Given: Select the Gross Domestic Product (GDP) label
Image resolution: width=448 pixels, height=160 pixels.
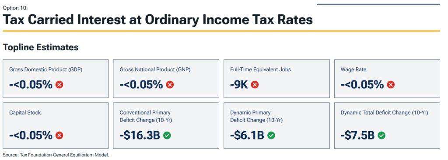Looking at the screenshot, I should (x=45, y=70).
